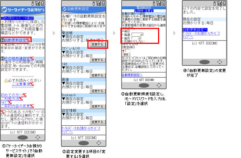Viewport: 241px width, 158px height.
Task: Click the iモードパスワード input field
Action: click(128, 51)
